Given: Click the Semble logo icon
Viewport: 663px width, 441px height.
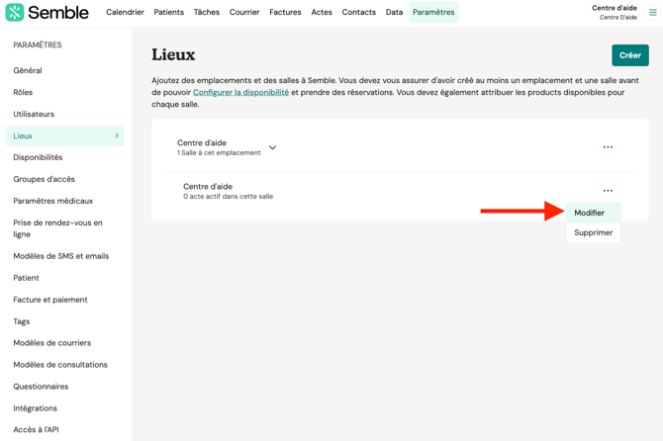Looking at the screenshot, I should [x=15, y=13].
